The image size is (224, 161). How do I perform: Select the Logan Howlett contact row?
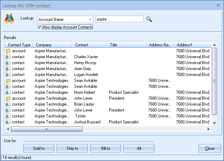(86, 75)
